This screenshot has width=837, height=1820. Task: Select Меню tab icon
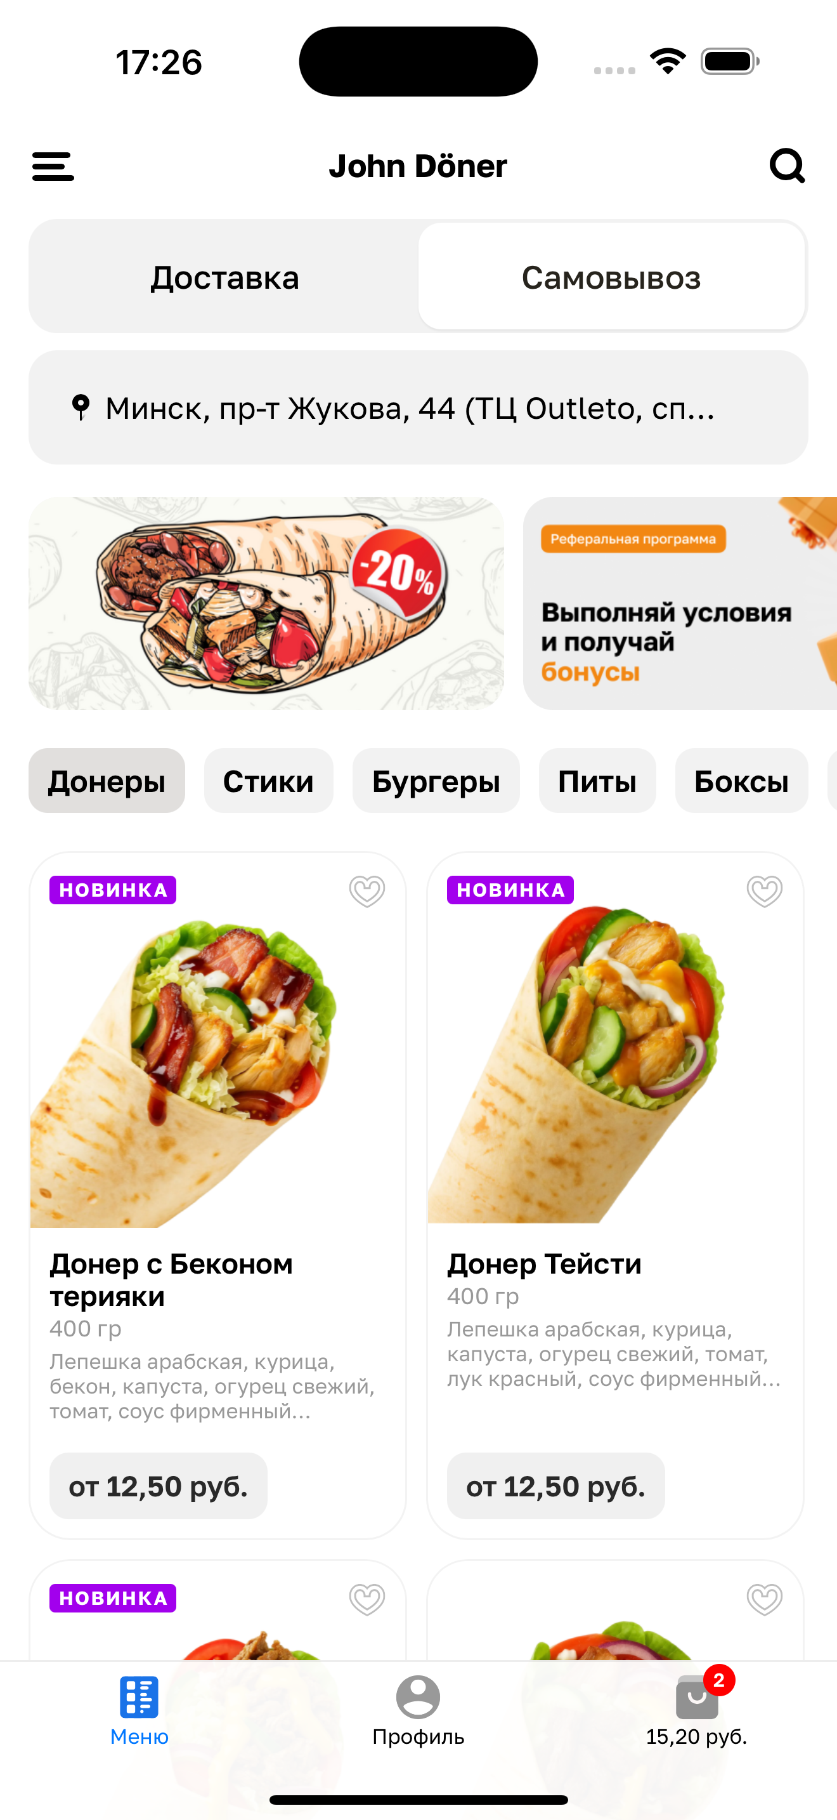click(139, 1697)
